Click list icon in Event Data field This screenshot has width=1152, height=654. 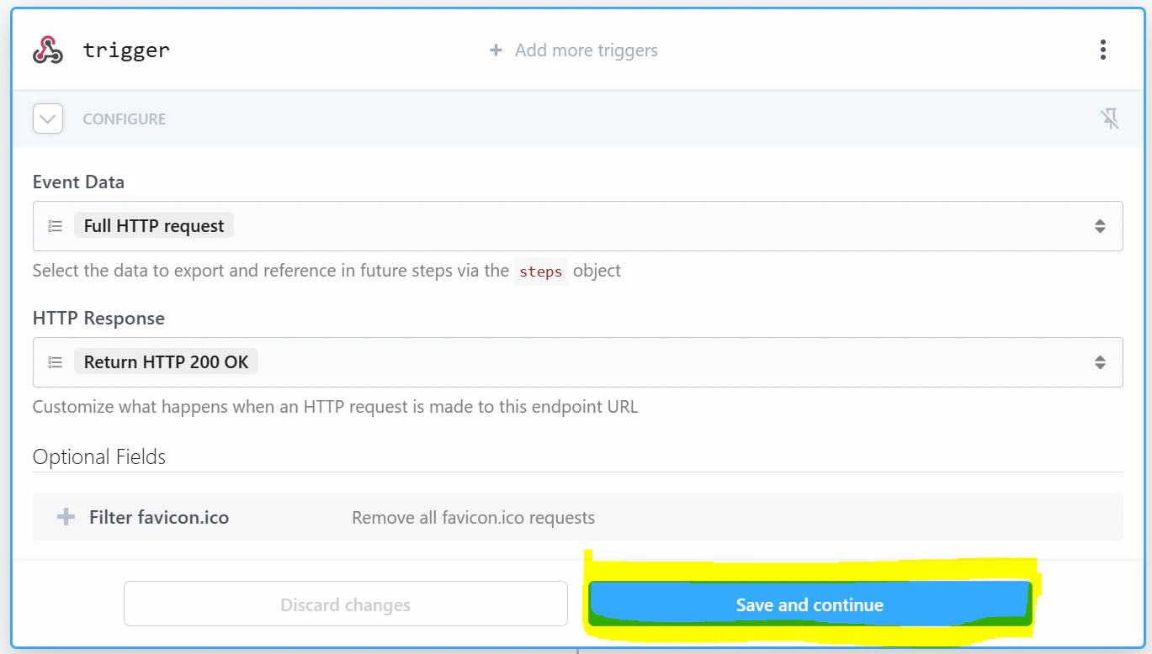point(56,226)
